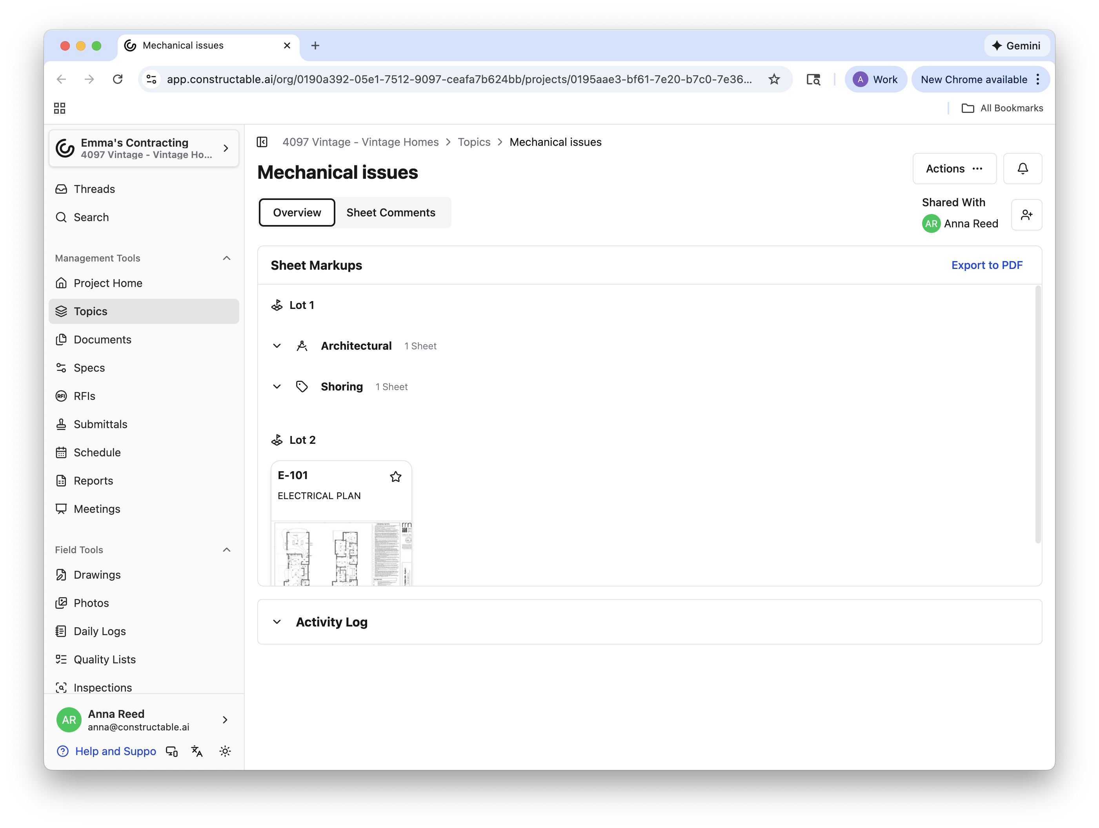Select Topics in Management Tools
This screenshot has height=828, width=1099.
pyautogui.click(x=144, y=311)
